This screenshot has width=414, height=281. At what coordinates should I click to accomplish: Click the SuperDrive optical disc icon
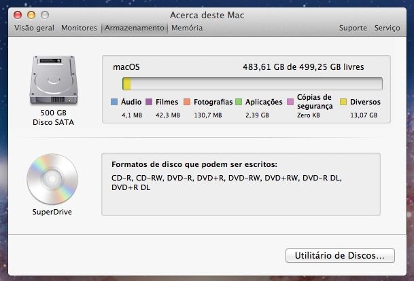(x=52, y=179)
